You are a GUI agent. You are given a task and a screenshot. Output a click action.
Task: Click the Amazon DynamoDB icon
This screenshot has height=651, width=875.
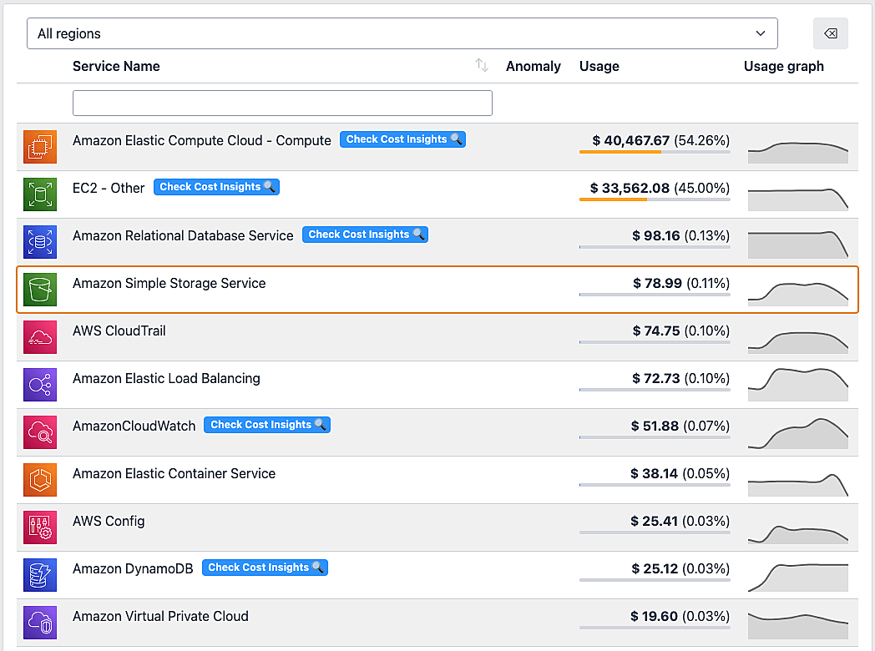(x=39, y=575)
